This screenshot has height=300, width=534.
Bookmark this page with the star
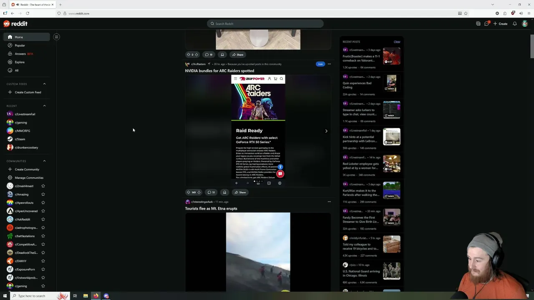pyautogui.click(x=466, y=13)
